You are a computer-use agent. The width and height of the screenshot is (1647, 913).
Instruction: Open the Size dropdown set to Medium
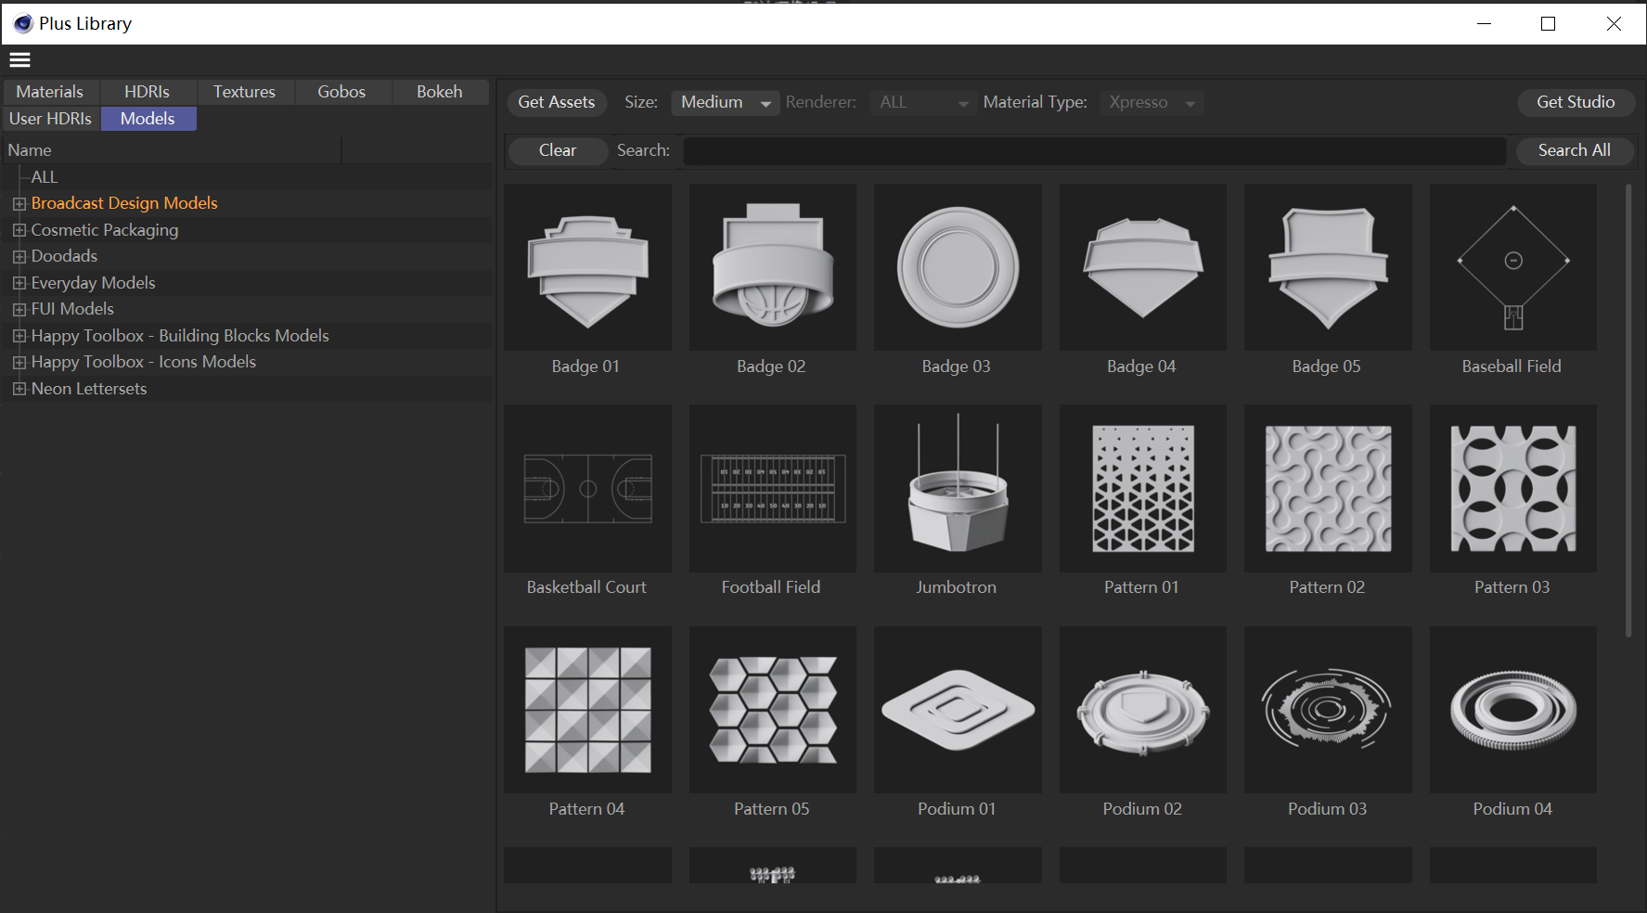click(x=726, y=102)
